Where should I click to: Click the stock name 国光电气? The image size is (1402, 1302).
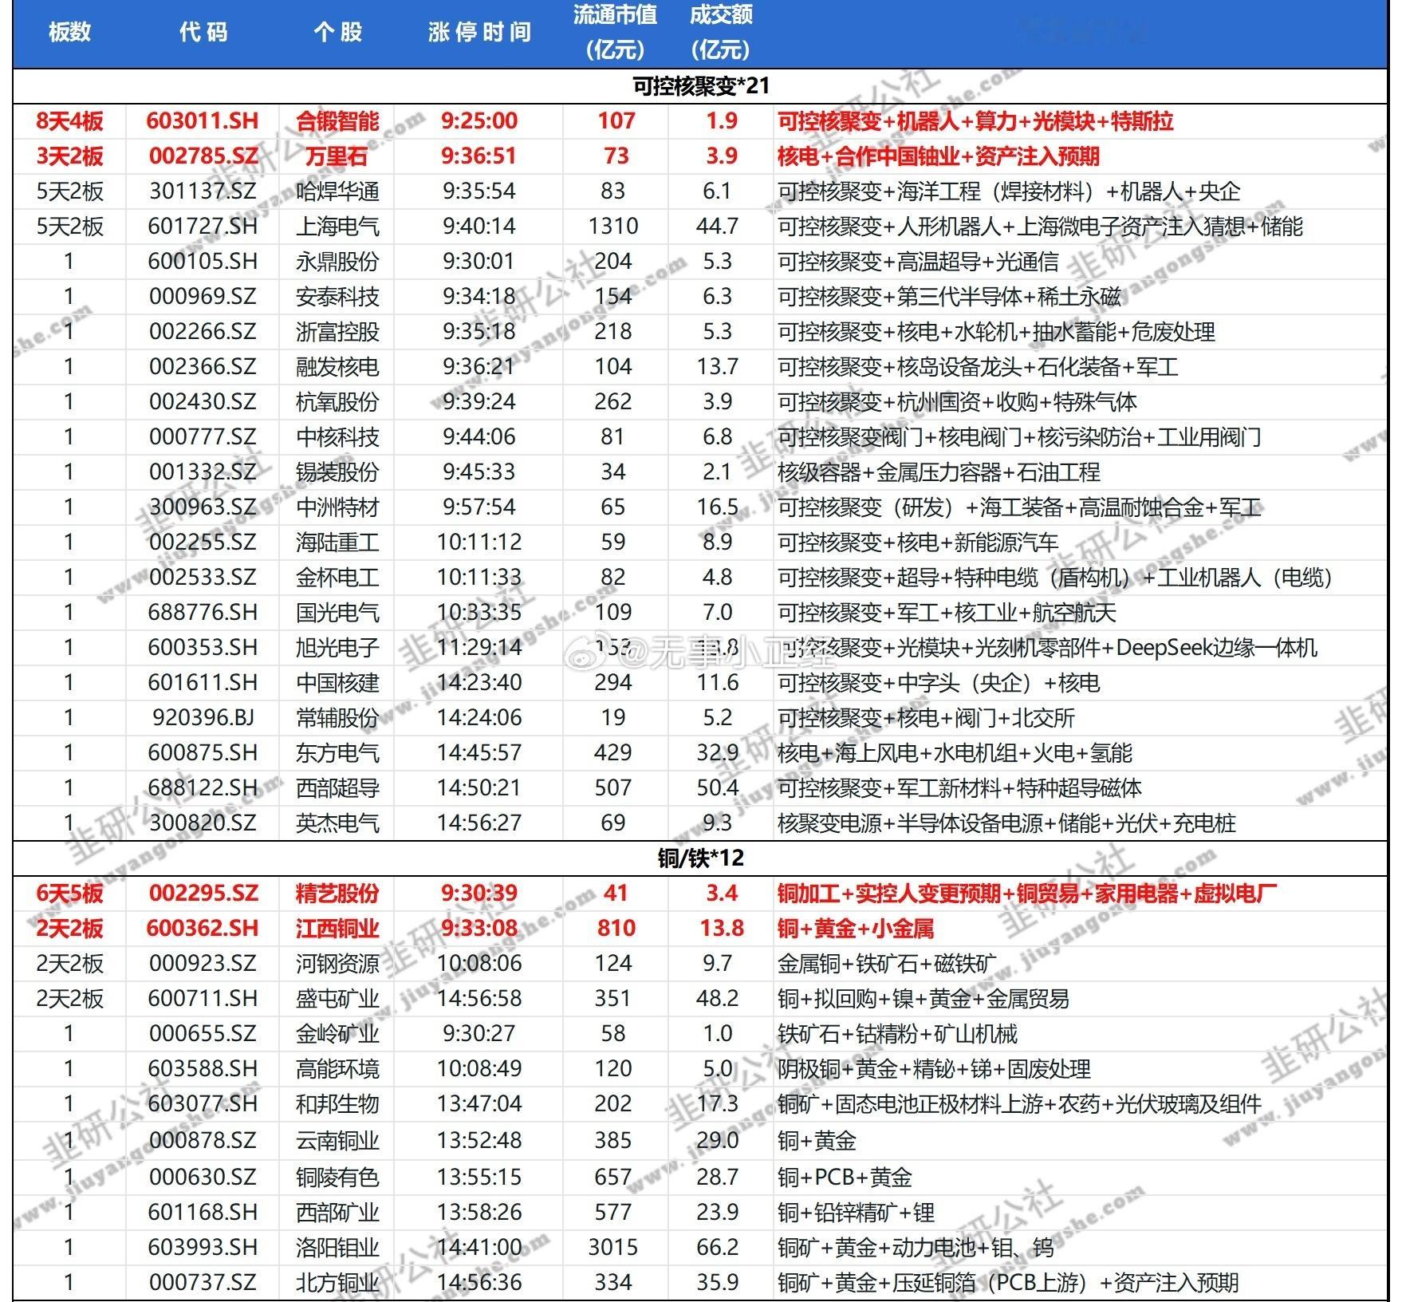coord(337,612)
